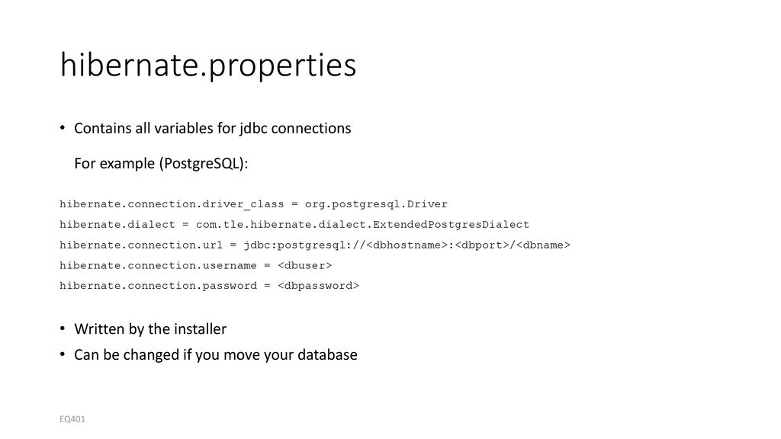This screenshot has height=439, width=781.
Task: Select 'Can be changed if you move your database'
Action: 216,355
